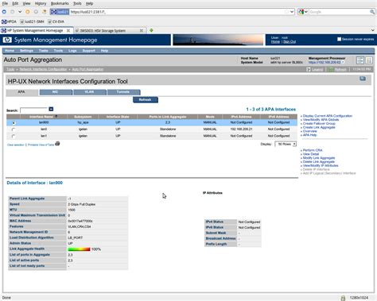The image size is (377, 301).
Task: Click the Clear selection link
Action: coord(16,145)
